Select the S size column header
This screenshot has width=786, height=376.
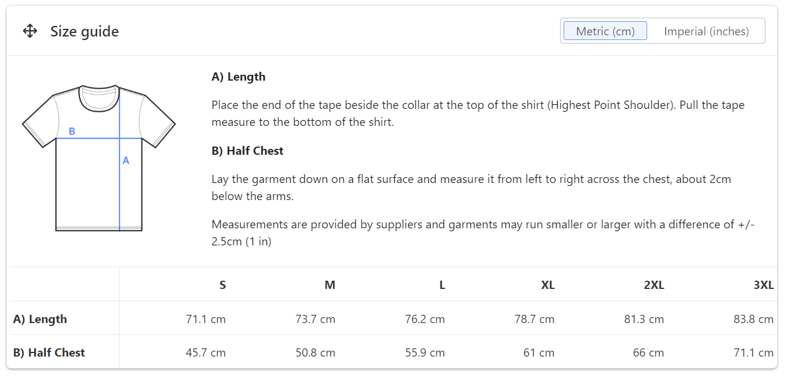click(x=222, y=285)
